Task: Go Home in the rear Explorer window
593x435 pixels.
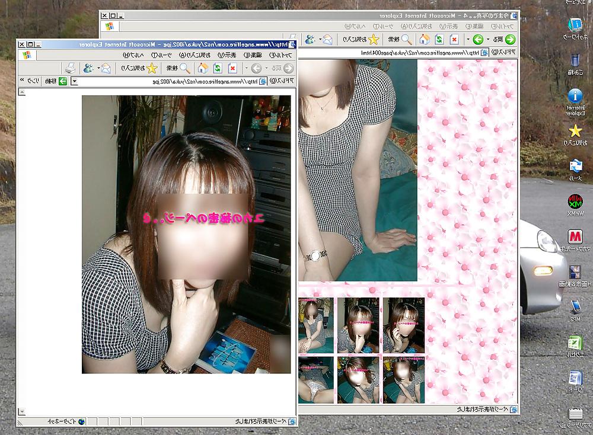Action: click(425, 39)
